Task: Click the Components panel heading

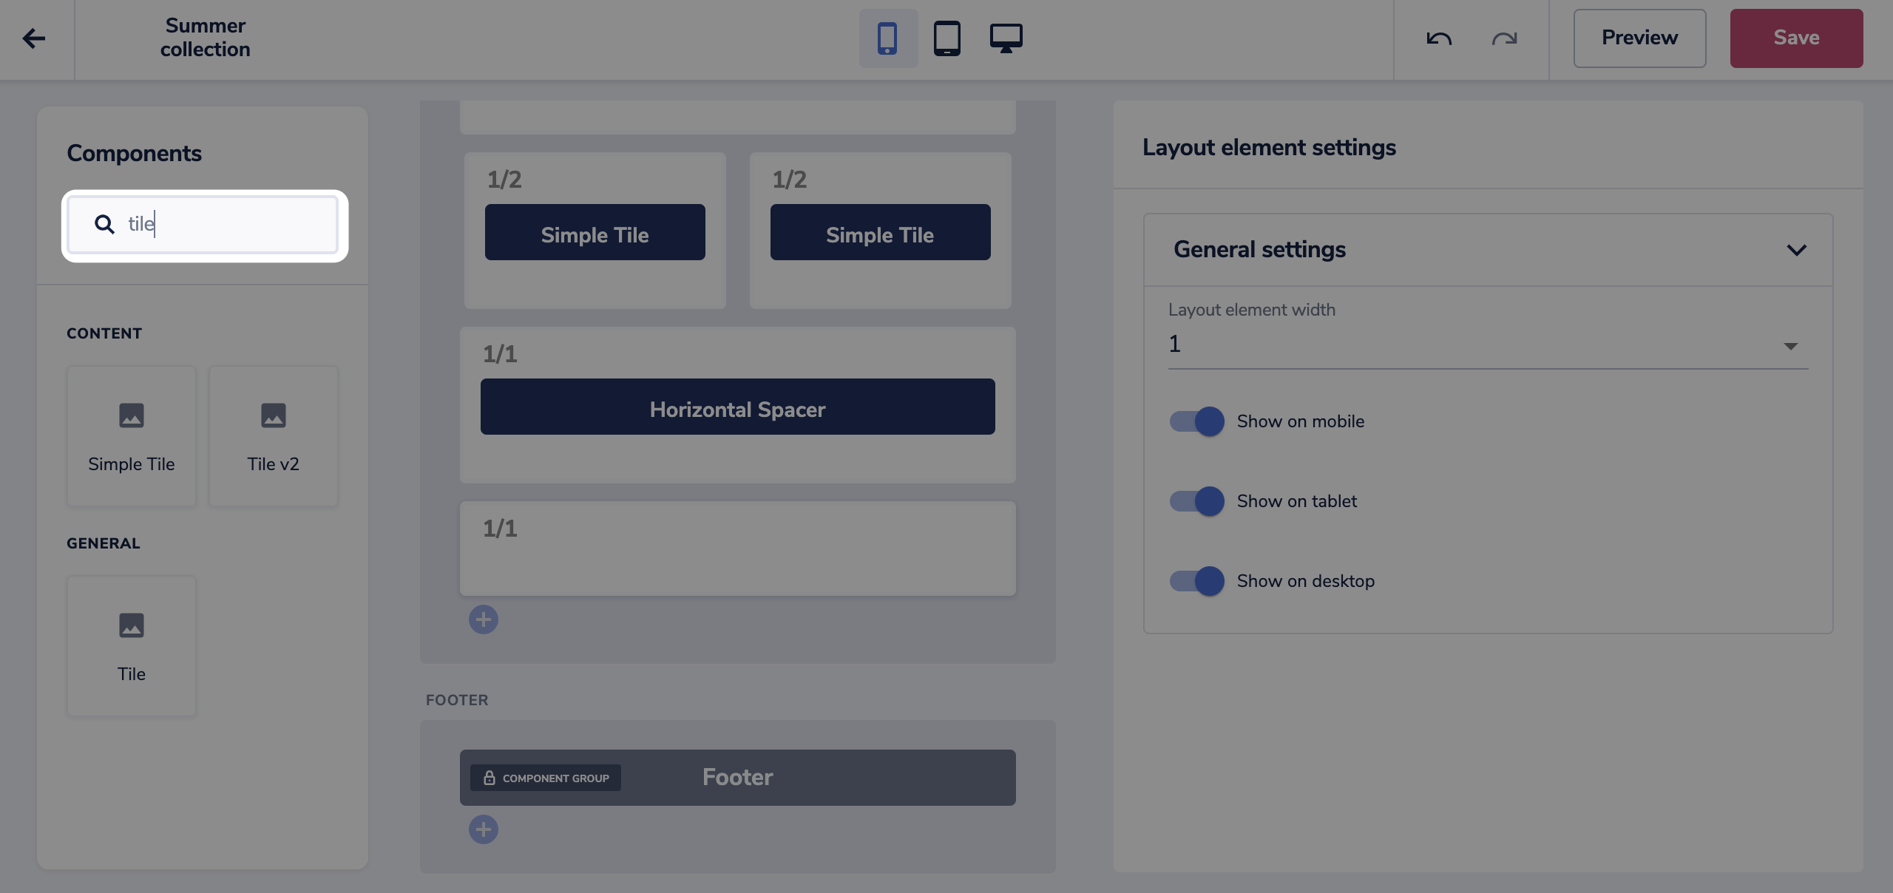Action: click(134, 153)
